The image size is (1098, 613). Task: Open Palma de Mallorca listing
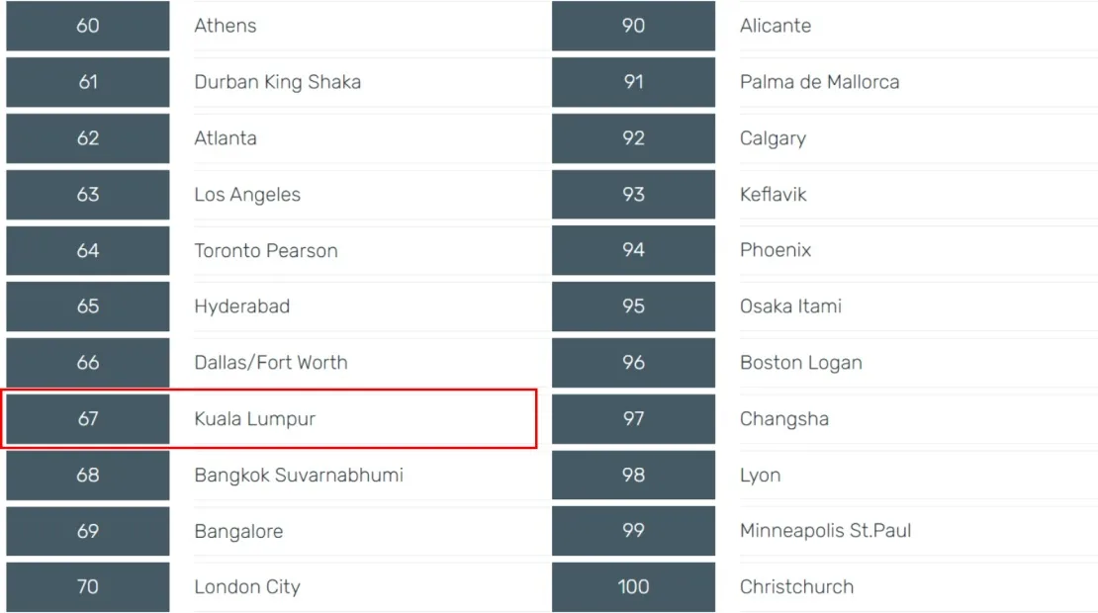(x=820, y=82)
